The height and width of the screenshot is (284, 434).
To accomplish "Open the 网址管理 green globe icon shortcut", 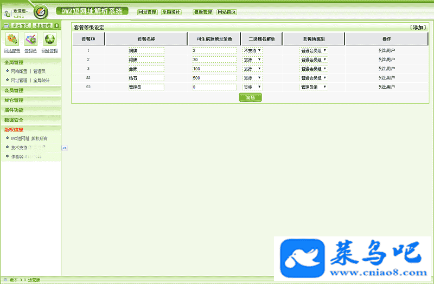I will point(50,39).
